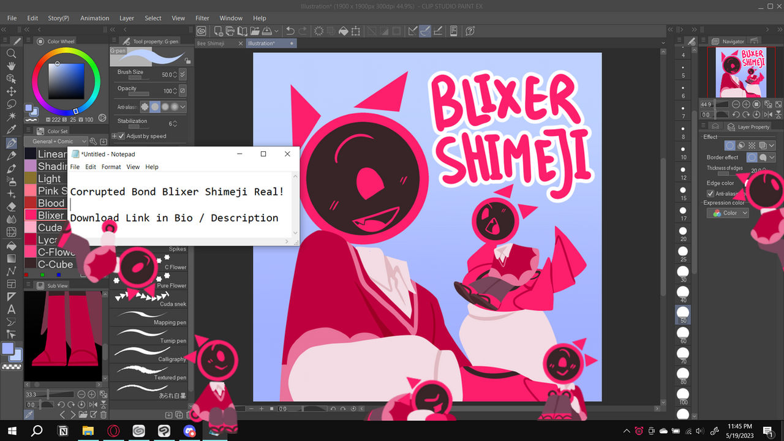This screenshot has height=441, width=784.
Task: Open the opacity dynamics button
Action: tap(183, 91)
